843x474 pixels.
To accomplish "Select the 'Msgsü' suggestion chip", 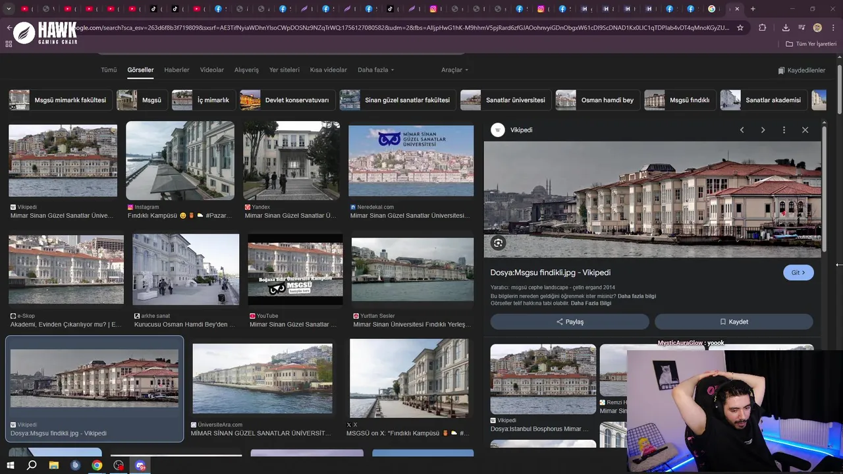I will click(142, 100).
